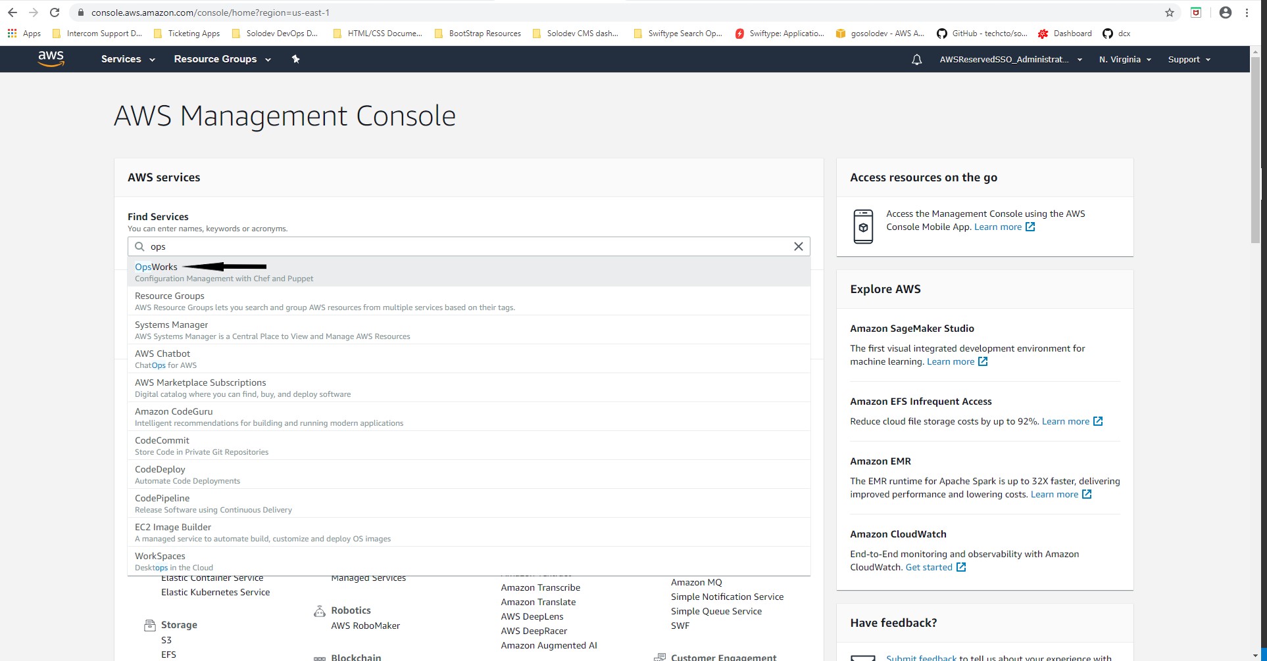Open external link icon beside SageMaker Learn more
The image size is (1267, 661).
[x=983, y=361]
